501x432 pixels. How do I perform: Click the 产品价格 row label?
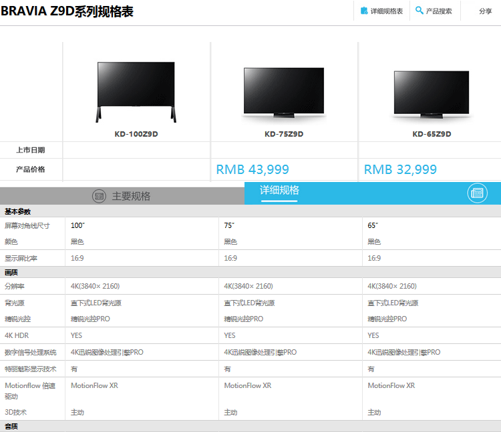coord(30,169)
